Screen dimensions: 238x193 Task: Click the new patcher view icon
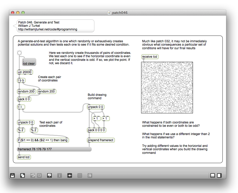pos(23,175)
